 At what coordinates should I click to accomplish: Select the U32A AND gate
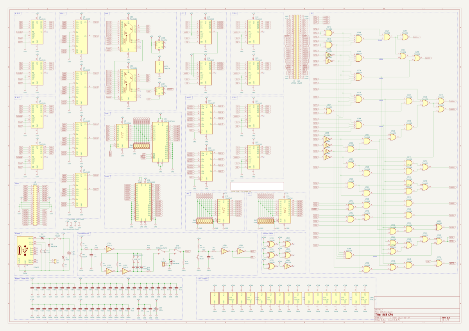click(x=387, y=37)
